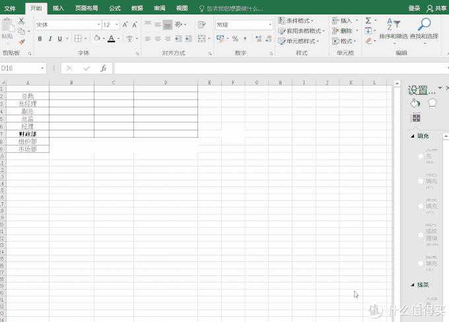Image resolution: width=449 pixels, height=322 pixels.
Task: Open the File (文件) tab
Action: click(x=10, y=9)
